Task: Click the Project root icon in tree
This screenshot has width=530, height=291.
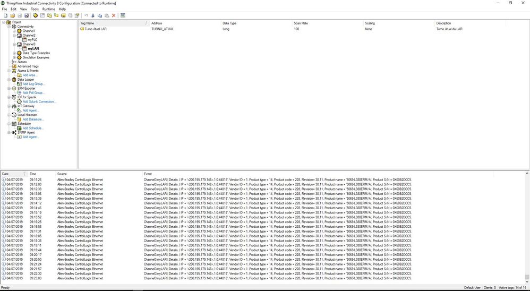Action: click(x=9, y=22)
